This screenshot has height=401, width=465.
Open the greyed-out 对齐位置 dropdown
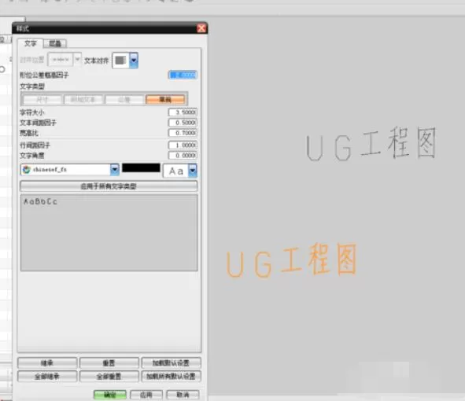coord(77,60)
